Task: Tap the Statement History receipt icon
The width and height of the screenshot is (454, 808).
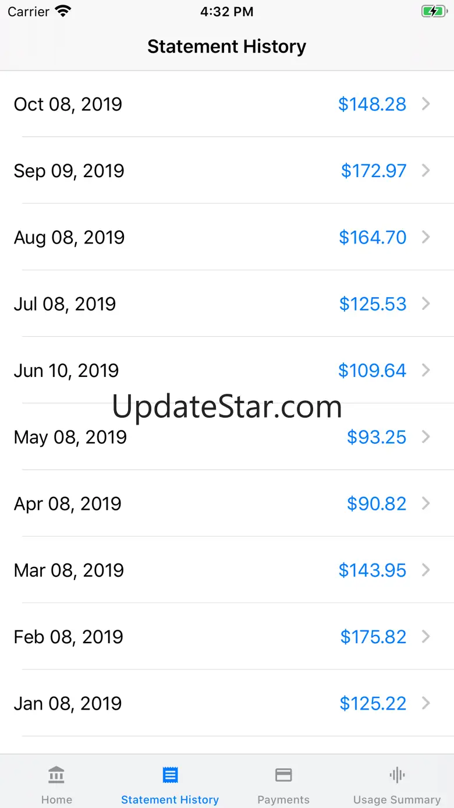Action: coord(170,775)
